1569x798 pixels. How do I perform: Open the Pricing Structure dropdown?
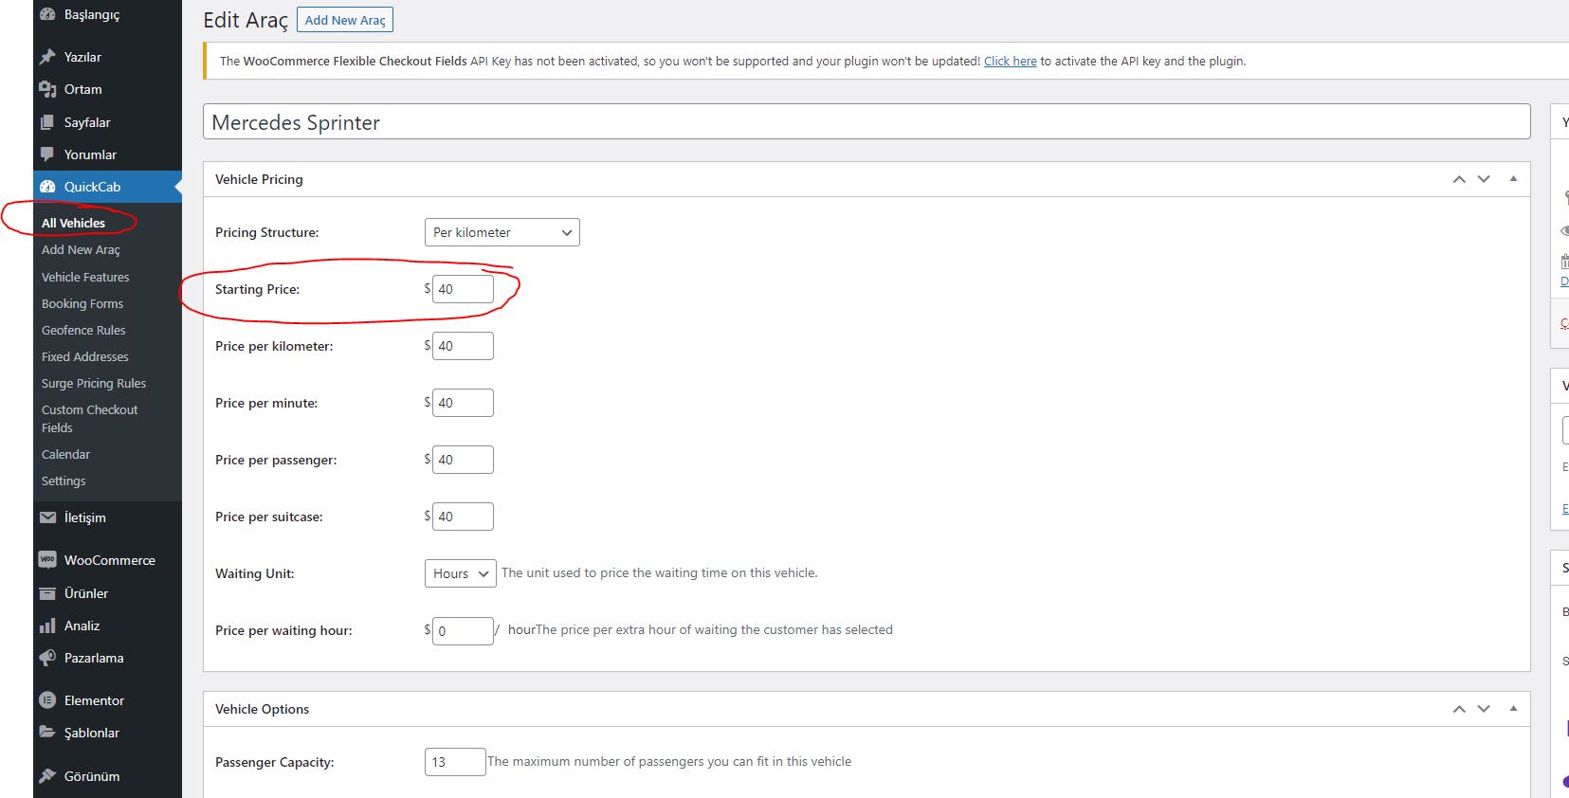click(502, 232)
